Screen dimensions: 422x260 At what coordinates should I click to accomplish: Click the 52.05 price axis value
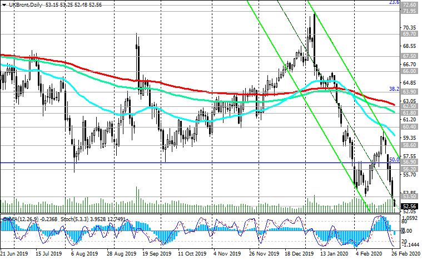pyautogui.click(x=410, y=212)
